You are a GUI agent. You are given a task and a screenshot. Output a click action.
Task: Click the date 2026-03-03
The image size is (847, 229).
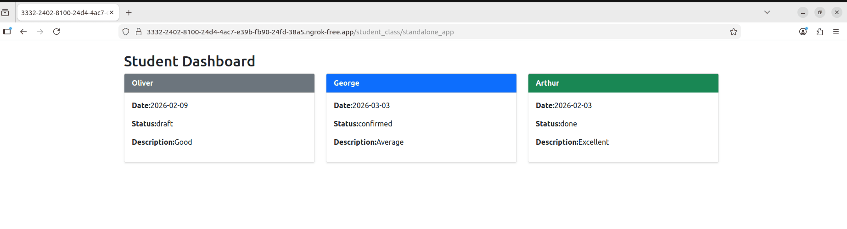click(371, 105)
